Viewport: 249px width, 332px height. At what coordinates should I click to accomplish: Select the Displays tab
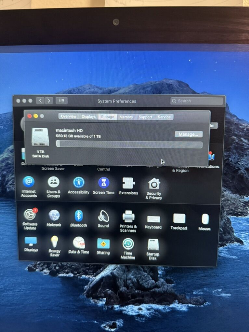(88, 117)
